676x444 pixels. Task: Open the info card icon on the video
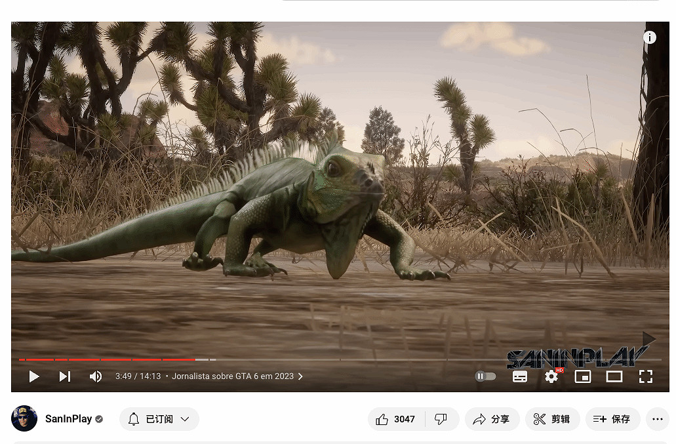(x=650, y=37)
